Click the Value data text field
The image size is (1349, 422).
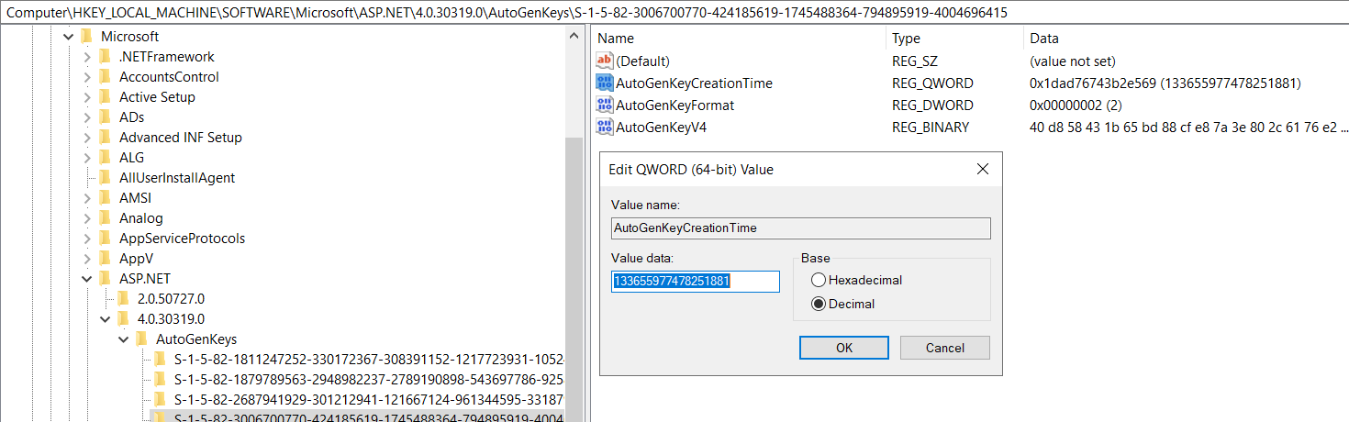click(695, 282)
